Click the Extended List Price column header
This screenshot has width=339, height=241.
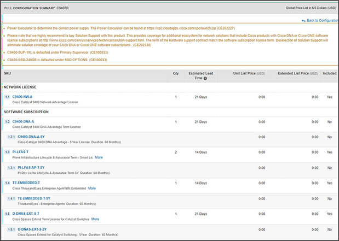pyautogui.click(x=298, y=73)
